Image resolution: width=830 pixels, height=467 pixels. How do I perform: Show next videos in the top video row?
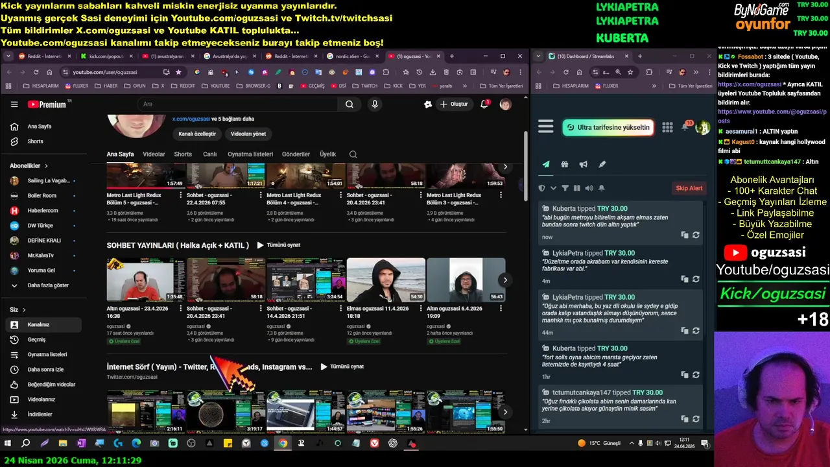(x=505, y=167)
